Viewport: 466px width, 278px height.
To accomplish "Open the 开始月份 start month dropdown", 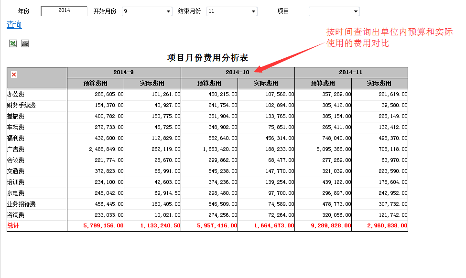I will [146, 11].
